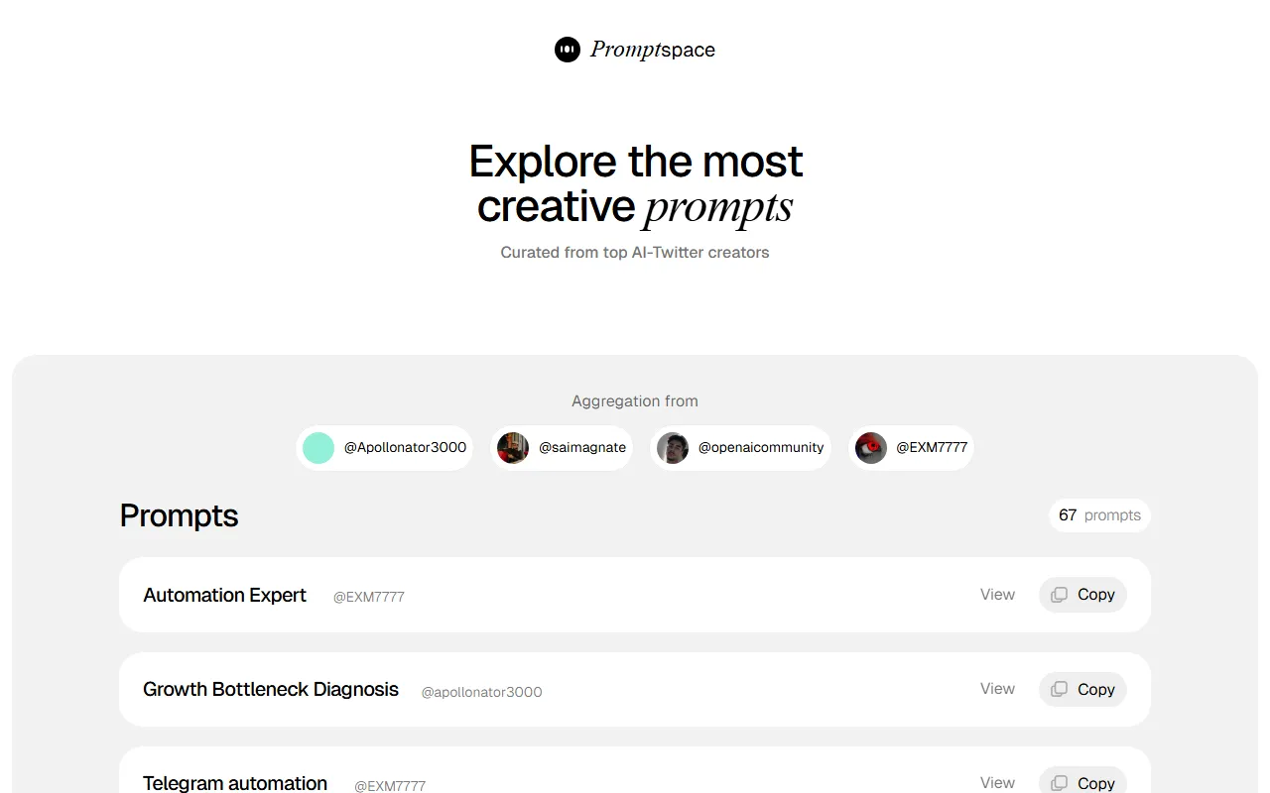Select the @saimagnate creator pill

(561, 448)
